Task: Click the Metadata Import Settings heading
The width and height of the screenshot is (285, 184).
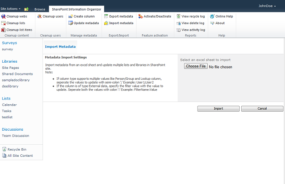Action: 66,57
